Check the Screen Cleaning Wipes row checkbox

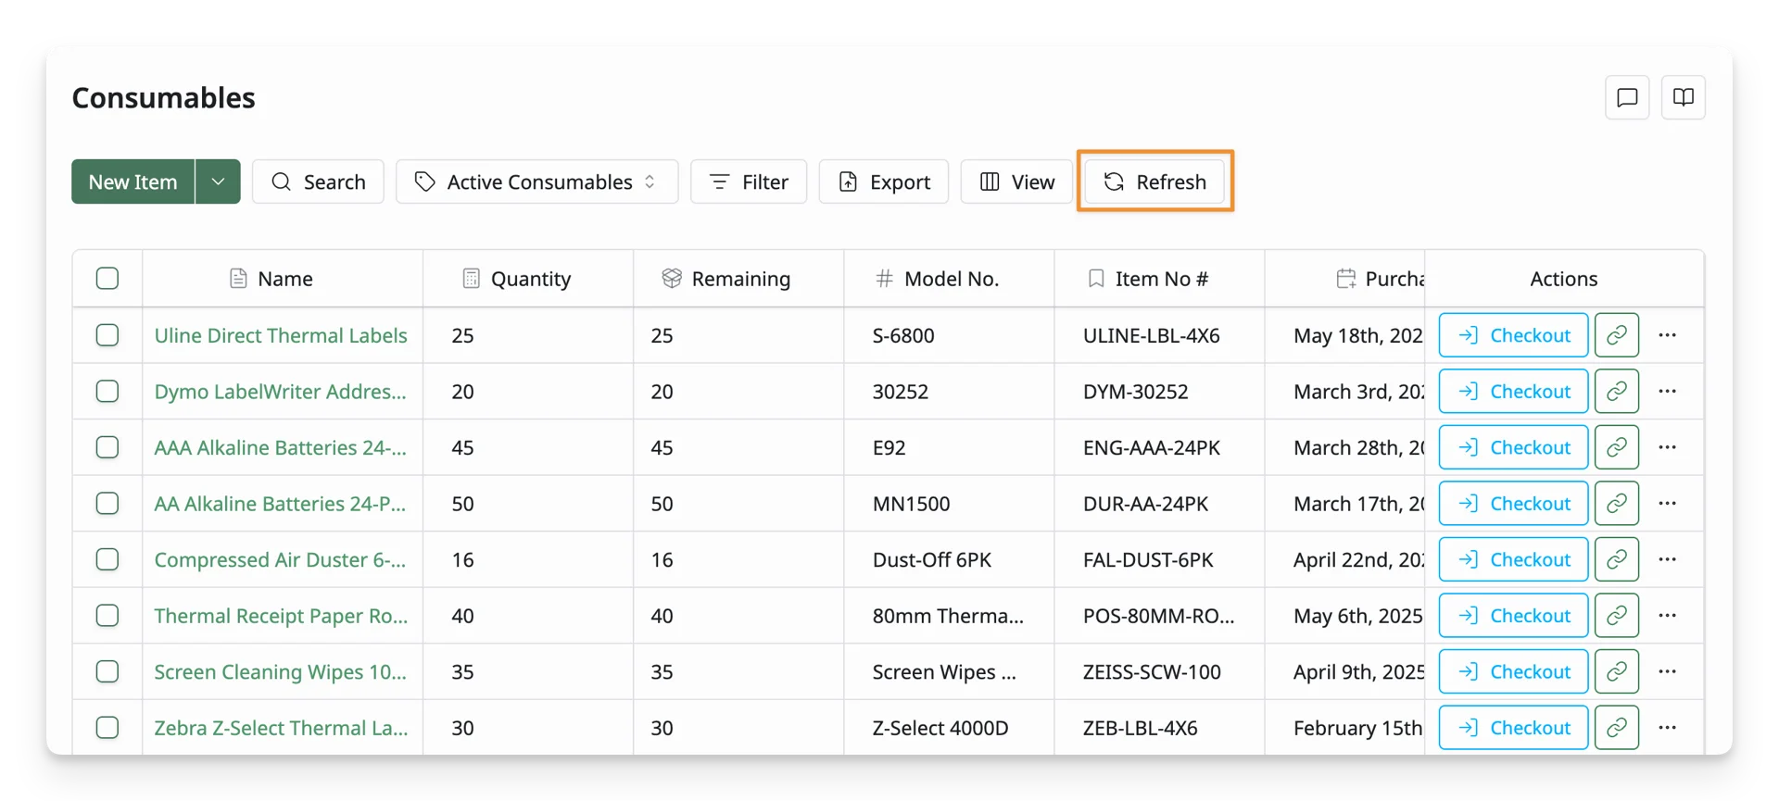tap(107, 671)
